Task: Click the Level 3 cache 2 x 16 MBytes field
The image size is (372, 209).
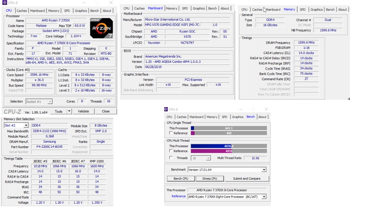Action: [x=85, y=91]
